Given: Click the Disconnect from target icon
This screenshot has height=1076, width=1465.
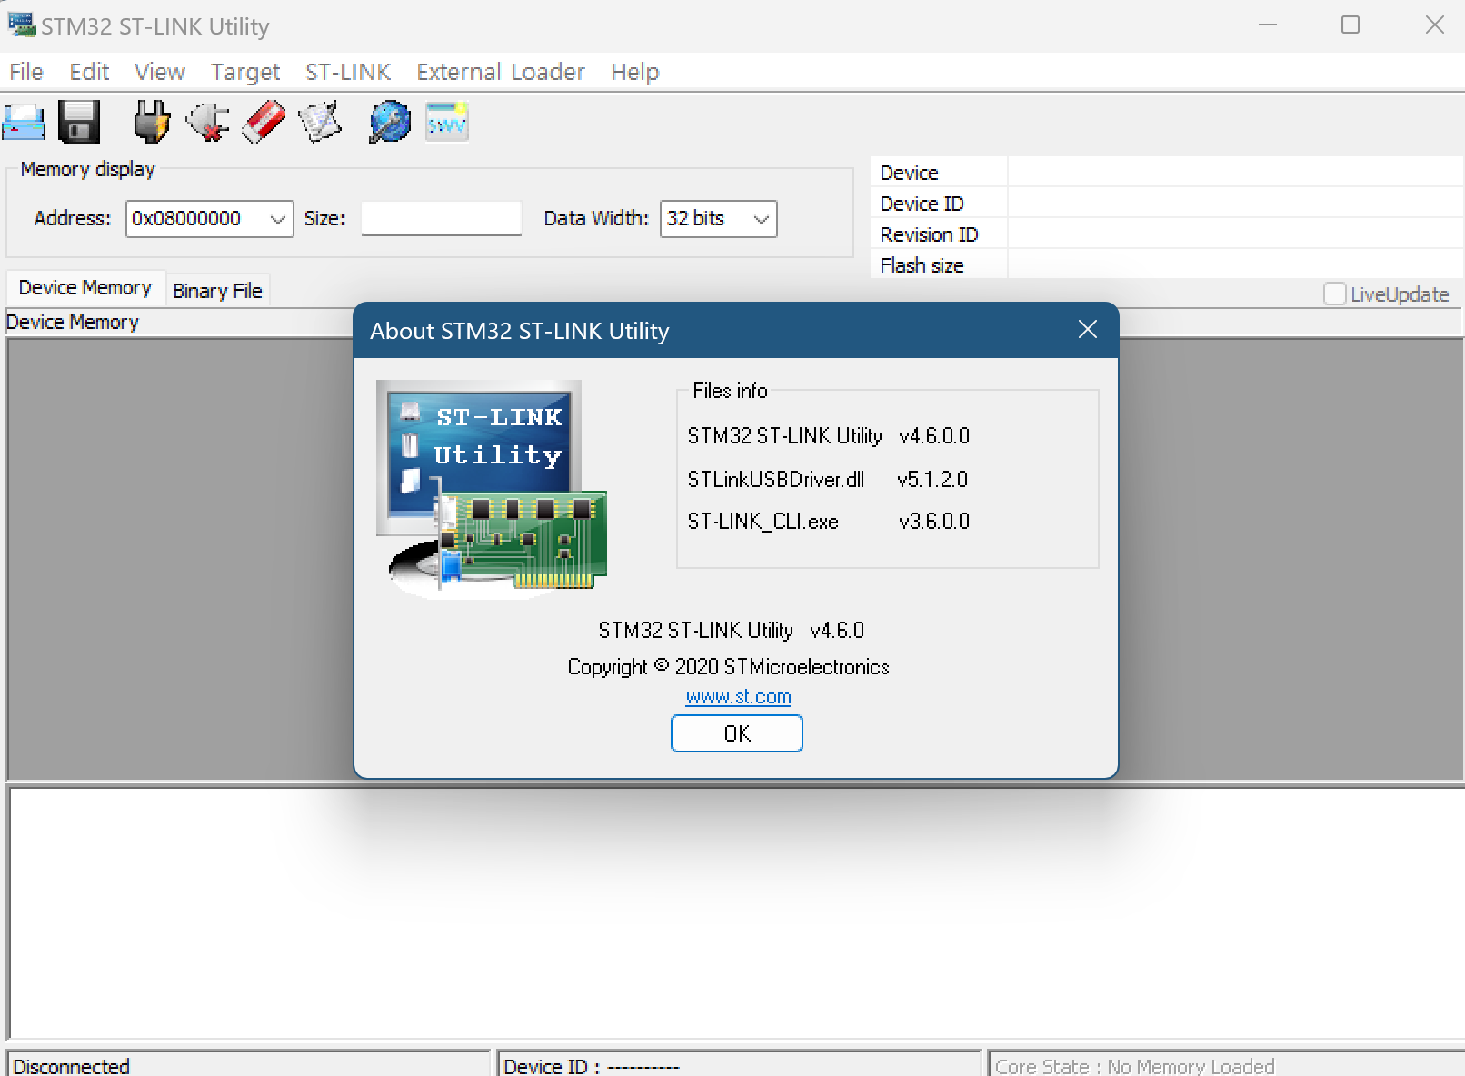Looking at the screenshot, I should (207, 122).
